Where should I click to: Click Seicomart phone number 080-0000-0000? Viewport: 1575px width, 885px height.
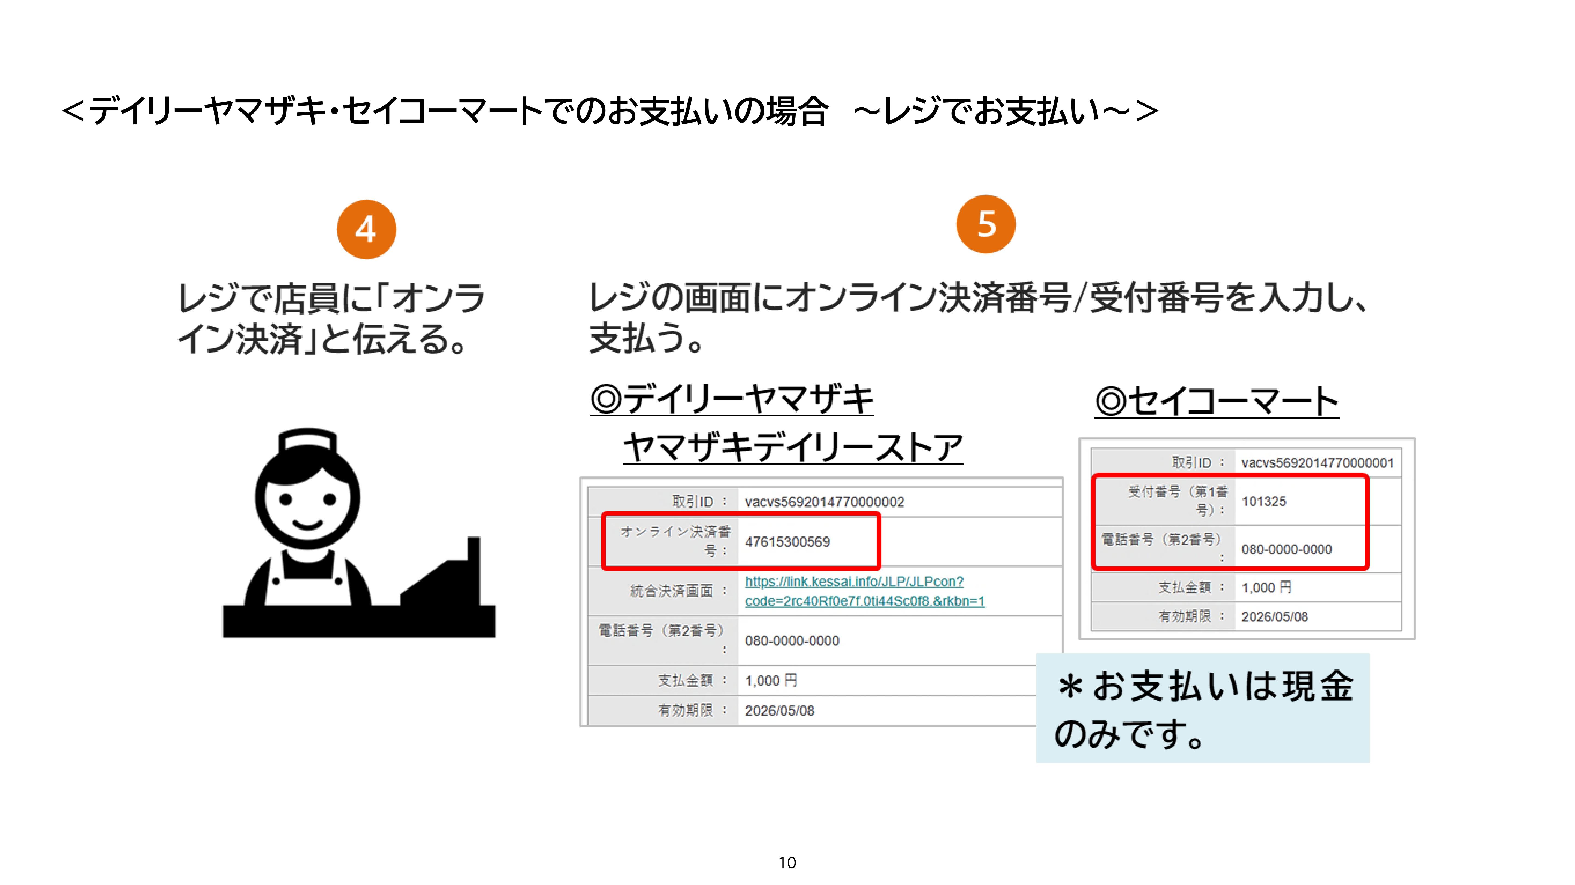pos(1286,549)
